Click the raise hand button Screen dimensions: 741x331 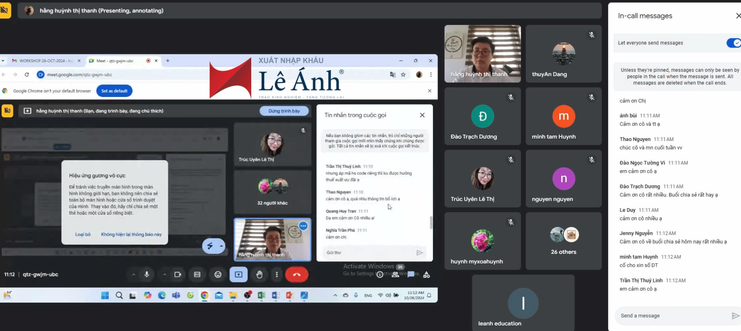point(259,274)
